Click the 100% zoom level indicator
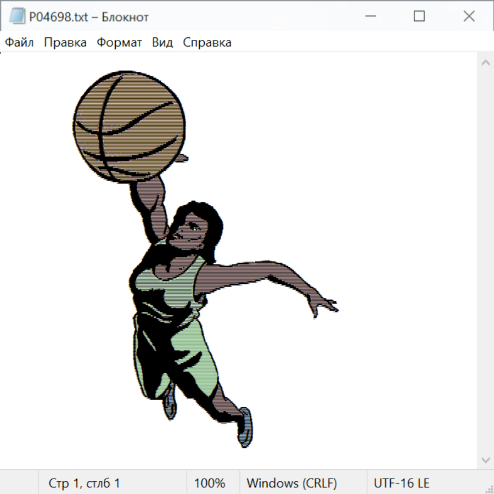494x494 pixels. point(210,483)
